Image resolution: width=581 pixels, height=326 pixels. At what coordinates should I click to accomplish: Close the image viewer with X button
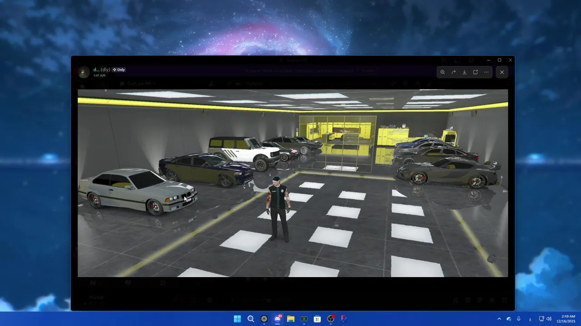pyautogui.click(x=502, y=72)
